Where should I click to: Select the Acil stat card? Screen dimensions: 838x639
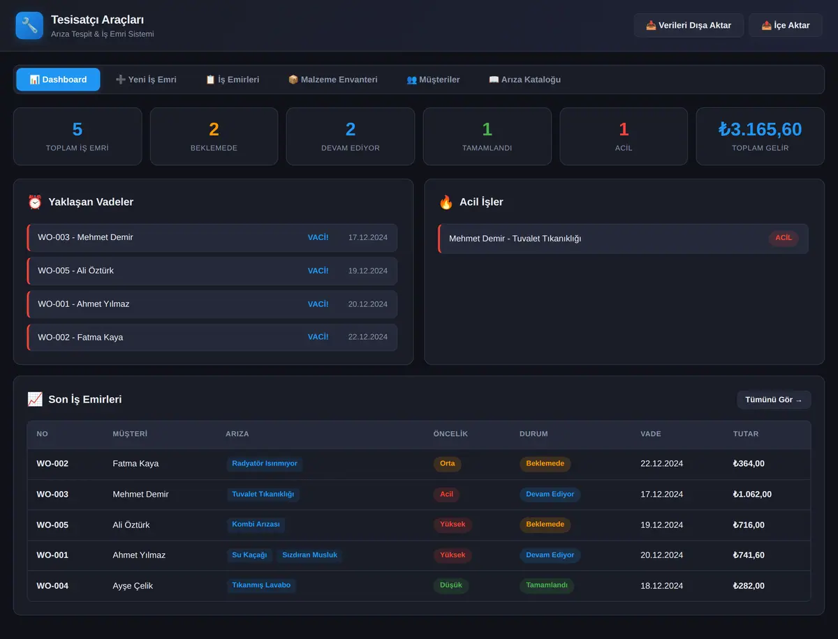[x=624, y=136]
